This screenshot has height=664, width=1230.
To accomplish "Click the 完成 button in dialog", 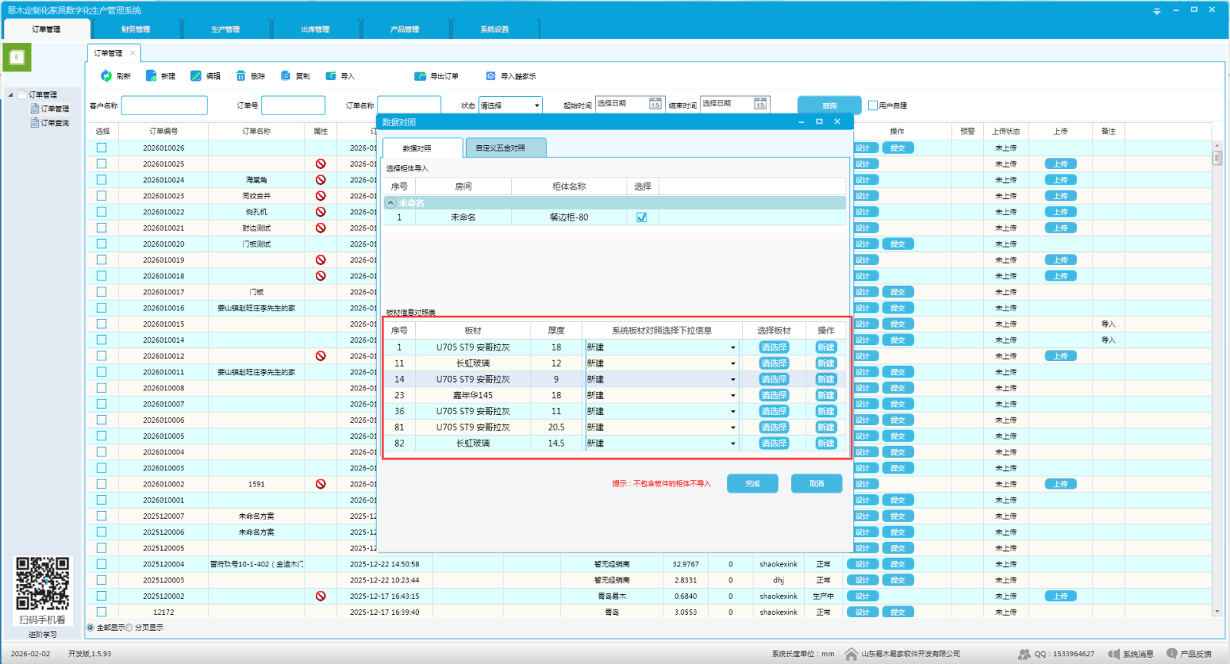I will point(752,483).
